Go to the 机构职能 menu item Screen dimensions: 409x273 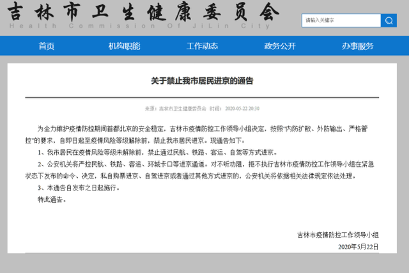(124, 46)
